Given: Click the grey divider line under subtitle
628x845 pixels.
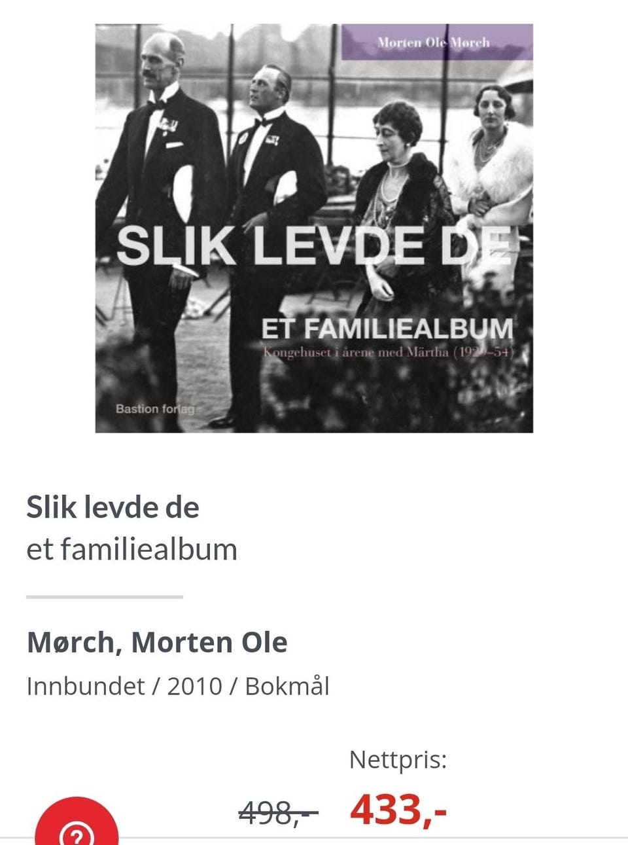Looking at the screenshot, I should tap(105, 596).
